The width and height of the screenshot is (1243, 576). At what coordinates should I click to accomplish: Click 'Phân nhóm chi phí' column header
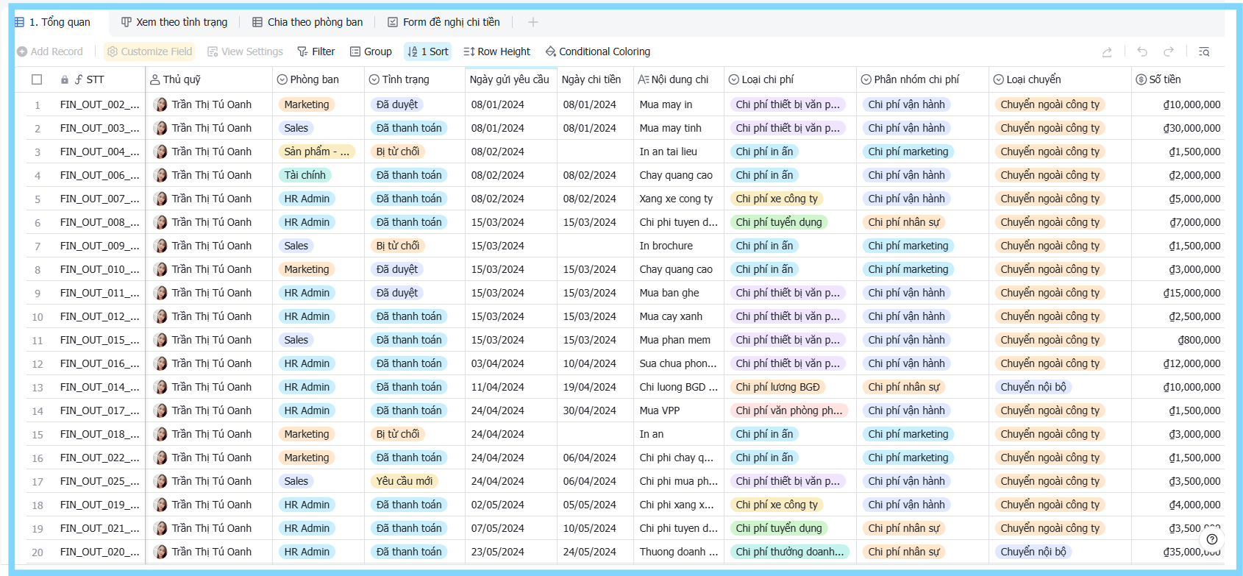(922, 79)
